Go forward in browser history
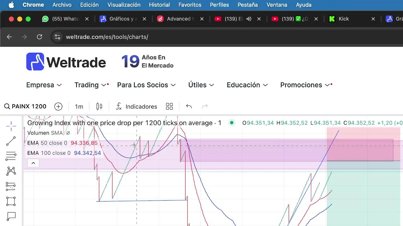 (x=24, y=37)
